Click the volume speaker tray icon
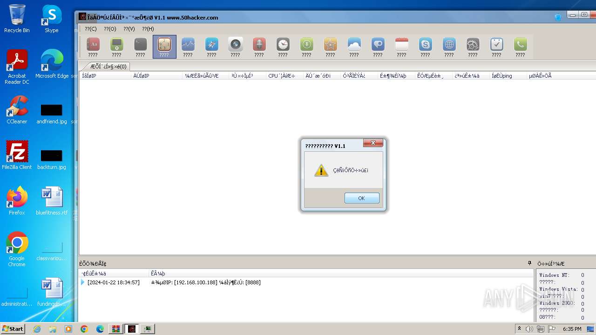 click(x=529, y=329)
